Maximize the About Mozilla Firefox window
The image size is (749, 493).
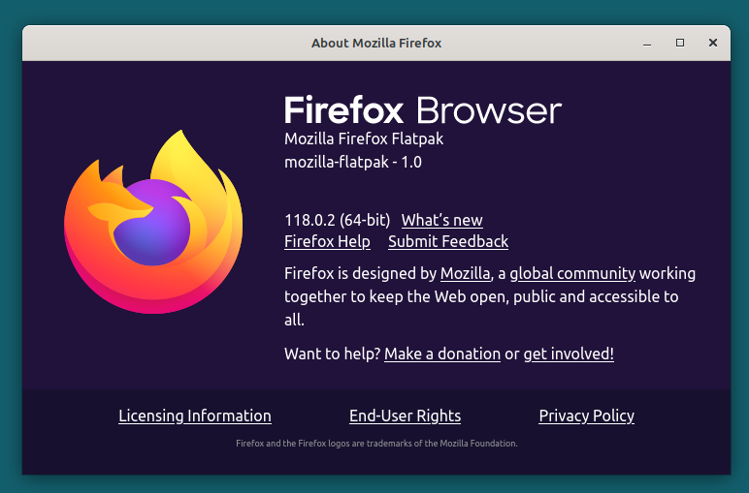(x=680, y=43)
